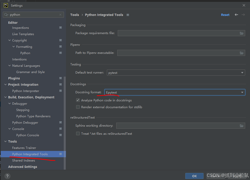Click the project-level icon beside Python Interpreter
The width and height of the screenshot is (250, 180).
click(61, 91)
